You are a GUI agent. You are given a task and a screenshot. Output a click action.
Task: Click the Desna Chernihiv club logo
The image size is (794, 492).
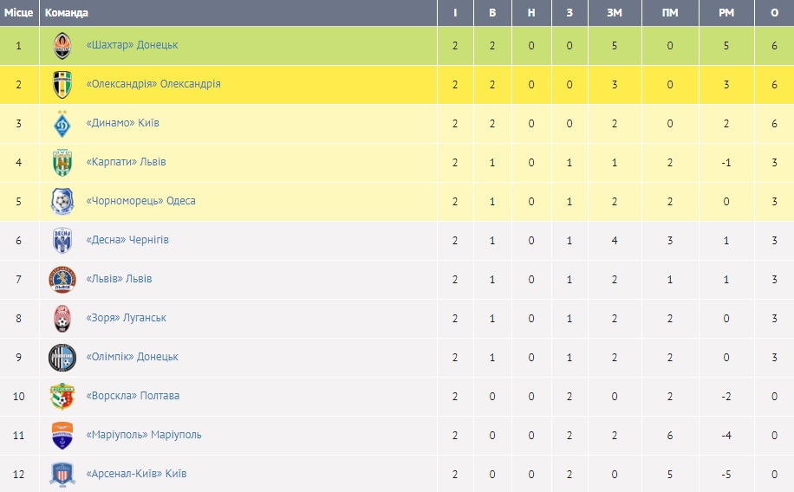pos(62,240)
